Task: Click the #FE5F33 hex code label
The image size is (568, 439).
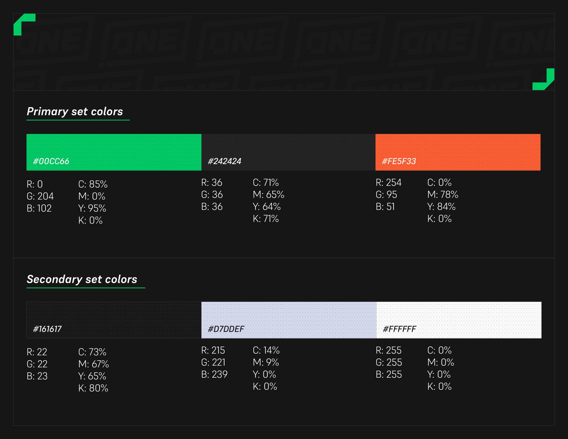Action: coord(399,161)
